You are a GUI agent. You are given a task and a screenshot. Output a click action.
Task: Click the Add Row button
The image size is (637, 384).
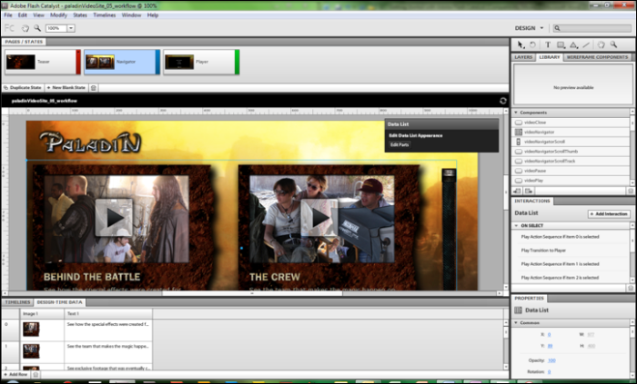click(15, 375)
